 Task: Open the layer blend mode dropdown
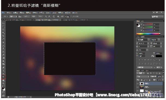[143, 76]
